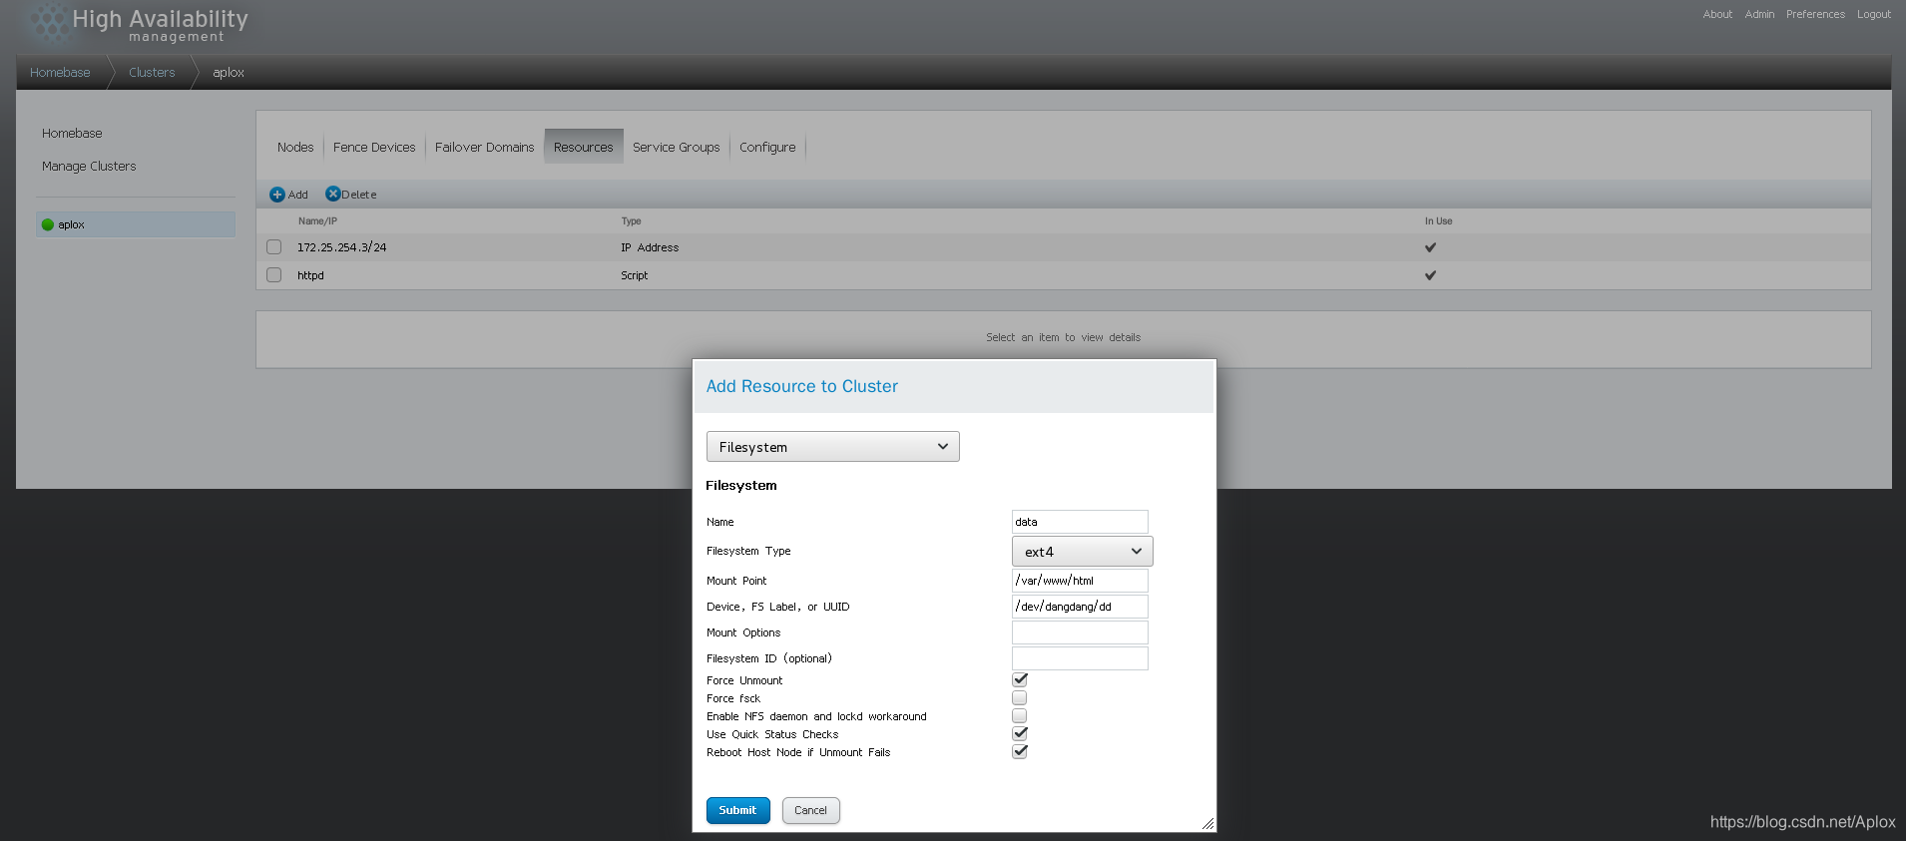Open the httpd resource entry
Image resolution: width=1906 pixels, height=841 pixels.
tap(310, 275)
